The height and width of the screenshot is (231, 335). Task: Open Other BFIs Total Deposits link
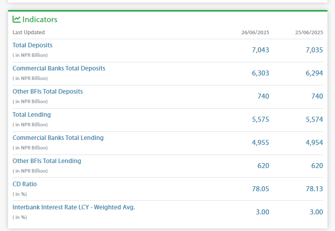[47, 92]
